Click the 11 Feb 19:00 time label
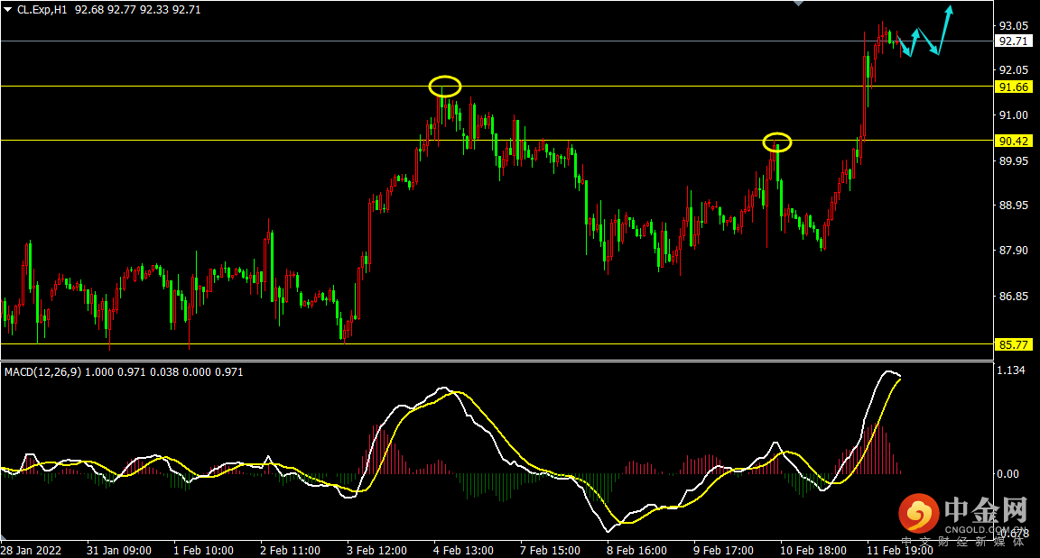The image size is (1040, 558). pos(899,550)
